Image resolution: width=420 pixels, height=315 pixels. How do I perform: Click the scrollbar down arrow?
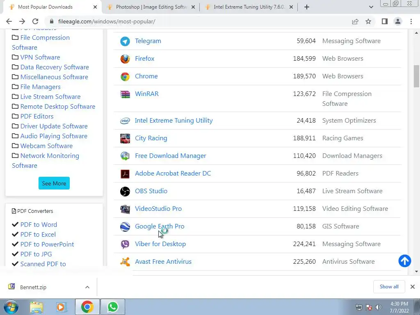point(416,272)
